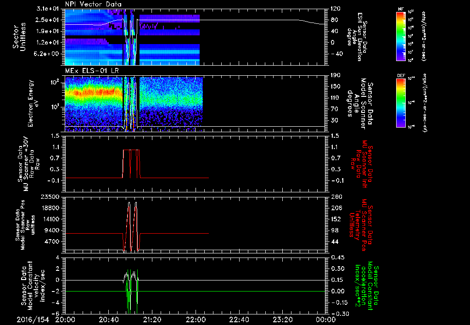Click the red square pulse in MU Scanner +30V plot
470x325 pixels.
131,164
